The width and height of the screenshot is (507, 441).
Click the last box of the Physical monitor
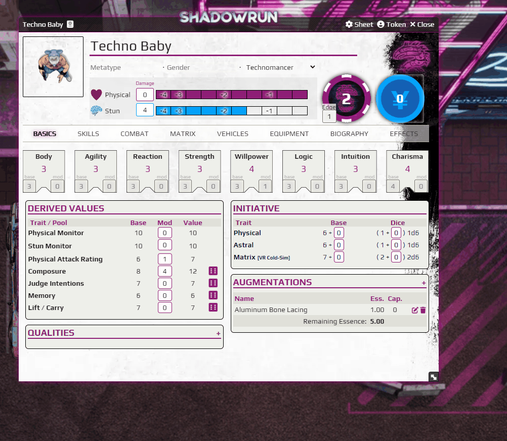click(300, 95)
